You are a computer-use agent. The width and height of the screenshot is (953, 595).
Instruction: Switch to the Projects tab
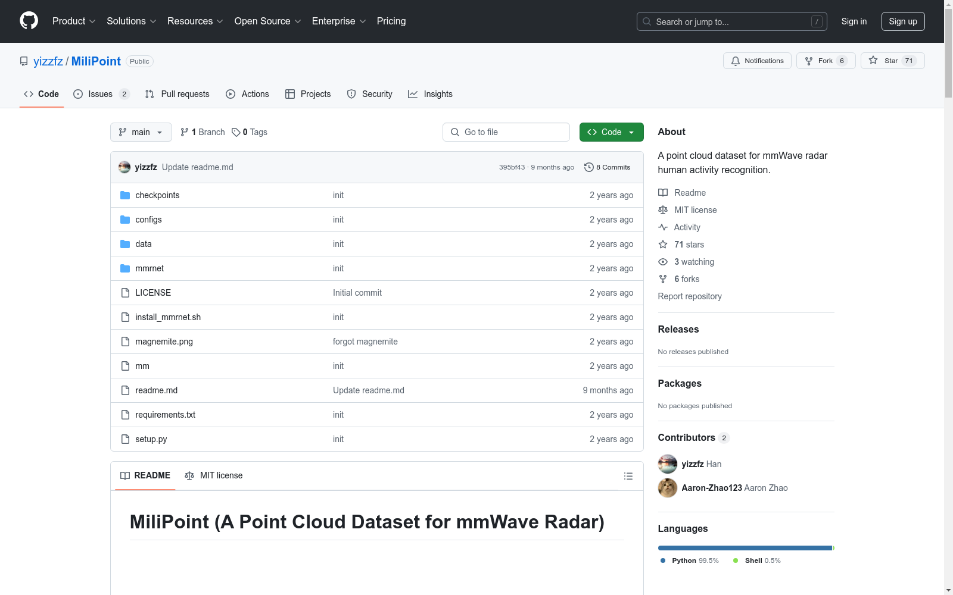click(308, 94)
